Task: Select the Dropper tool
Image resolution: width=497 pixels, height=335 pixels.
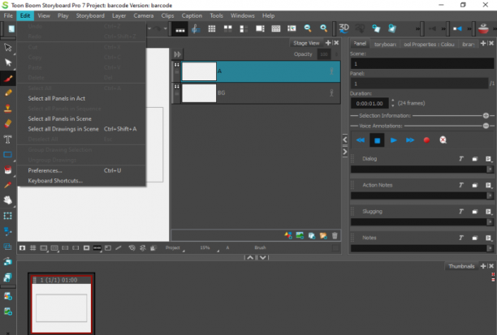Action: [x=8, y=185]
